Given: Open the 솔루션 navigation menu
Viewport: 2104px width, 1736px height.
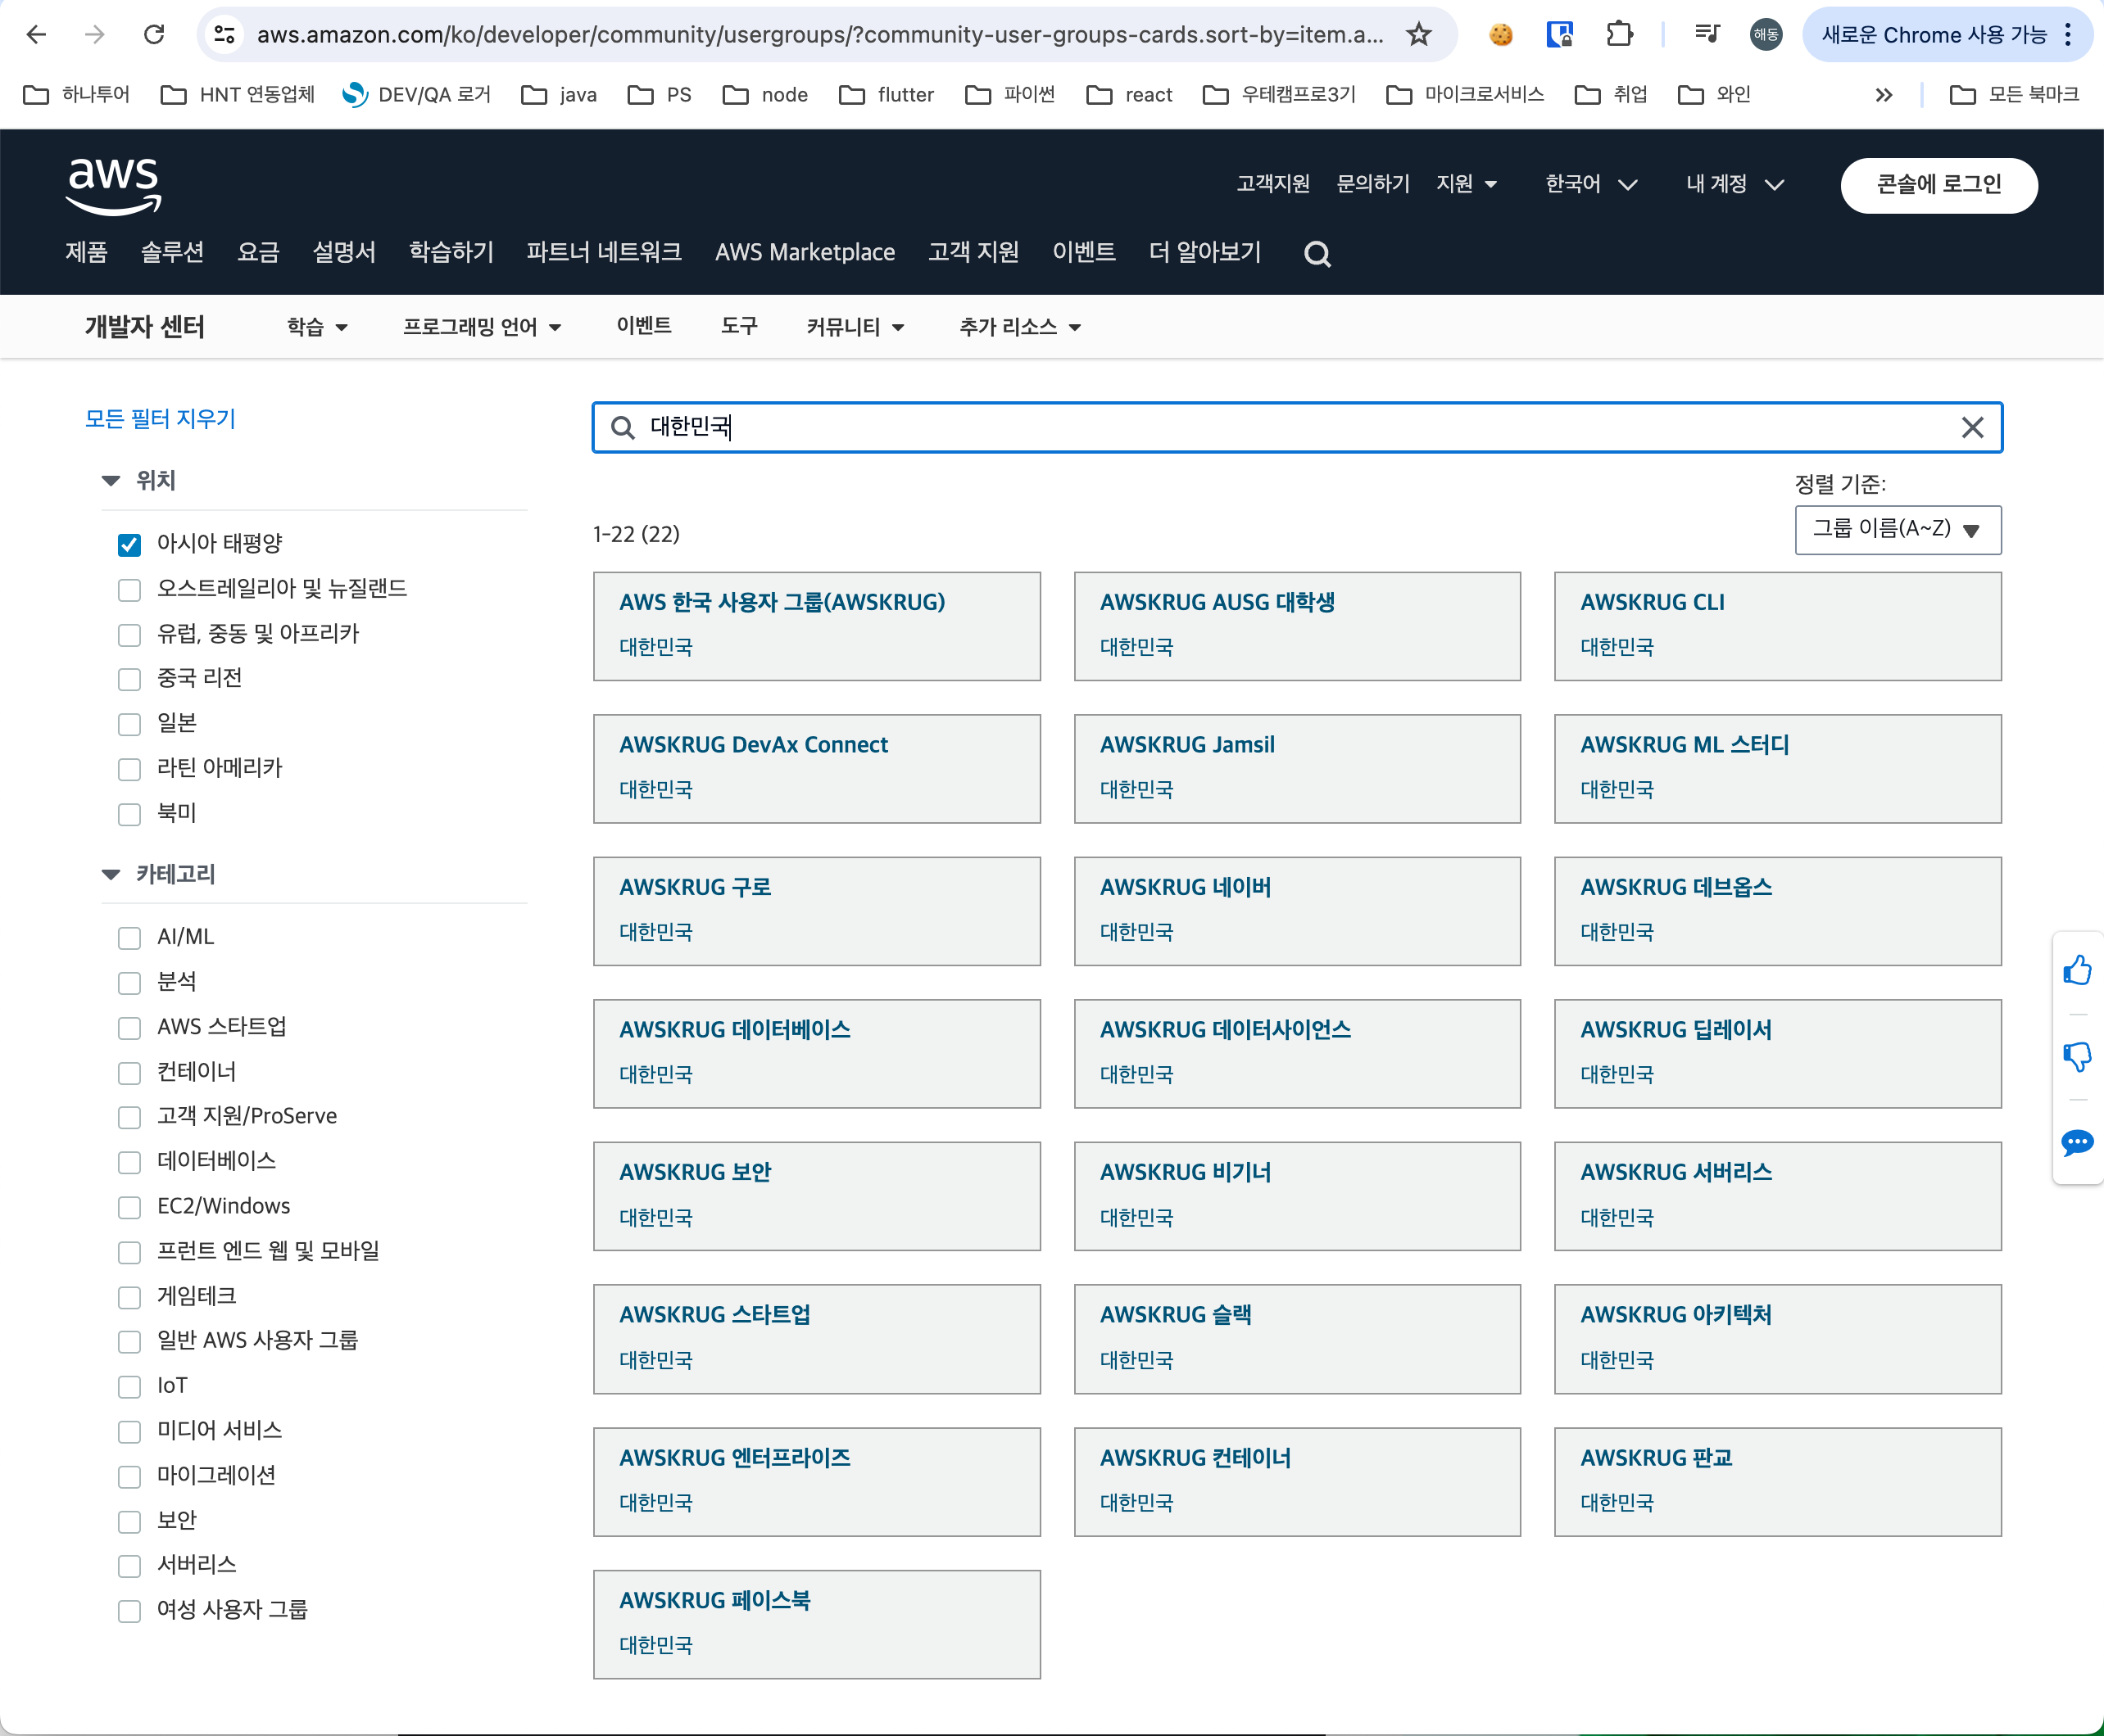Looking at the screenshot, I should (172, 252).
